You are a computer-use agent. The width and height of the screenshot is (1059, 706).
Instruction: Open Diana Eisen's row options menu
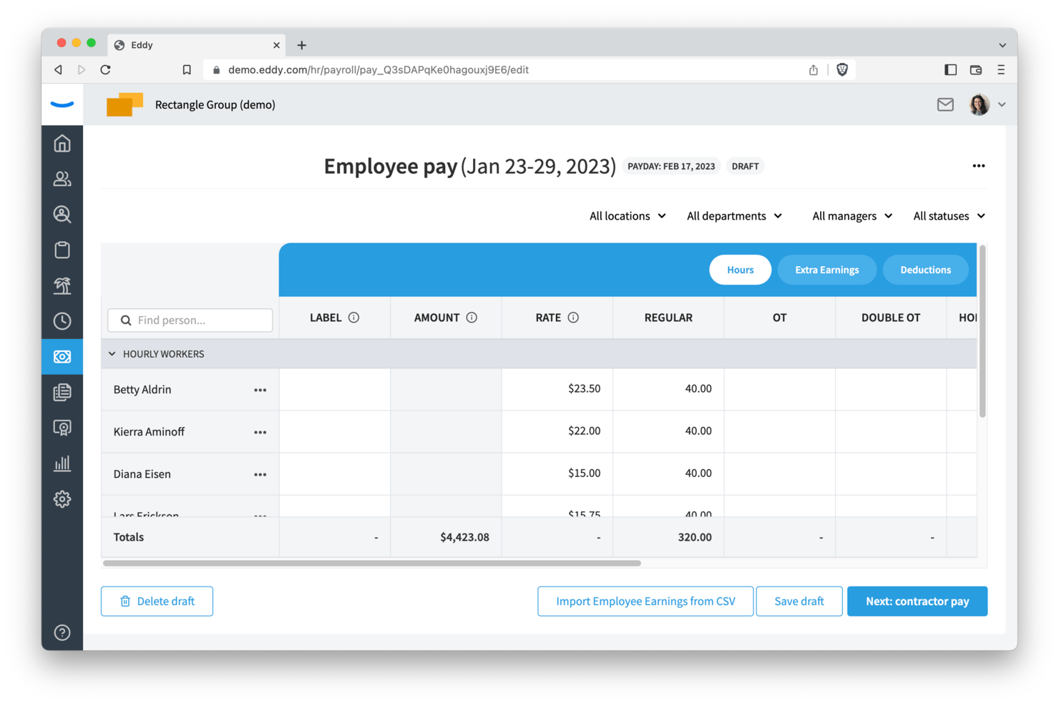click(260, 474)
